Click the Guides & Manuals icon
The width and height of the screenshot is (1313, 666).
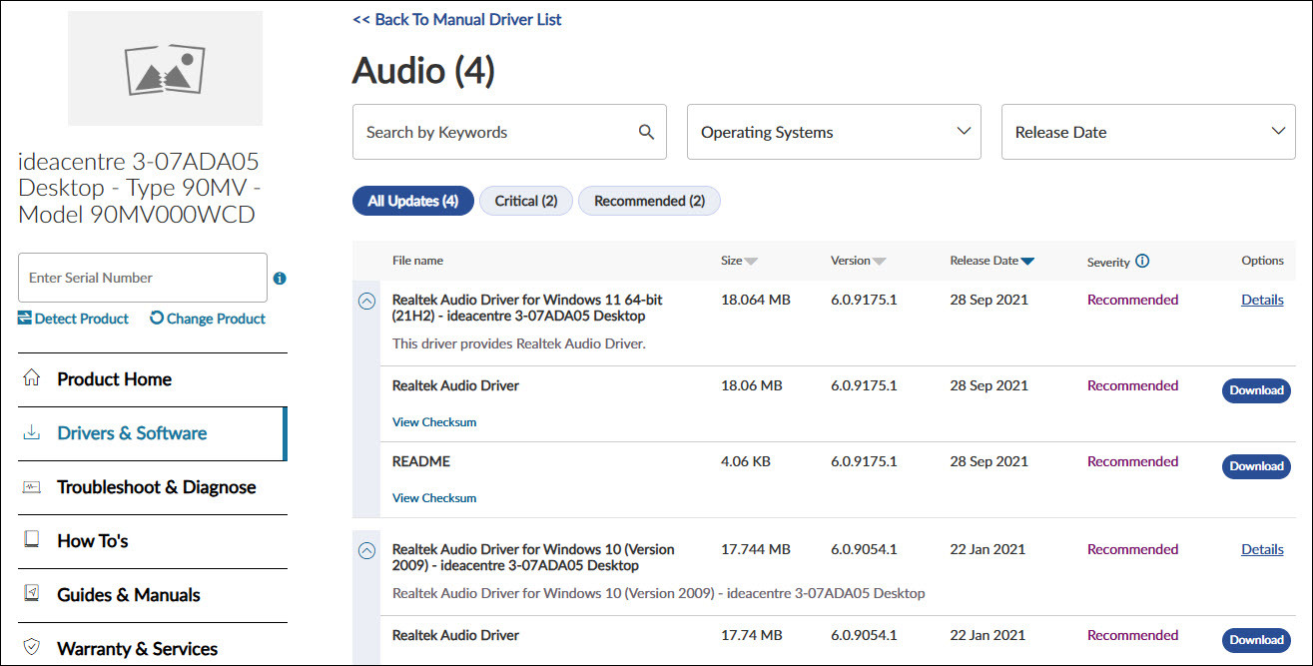tap(32, 594)
